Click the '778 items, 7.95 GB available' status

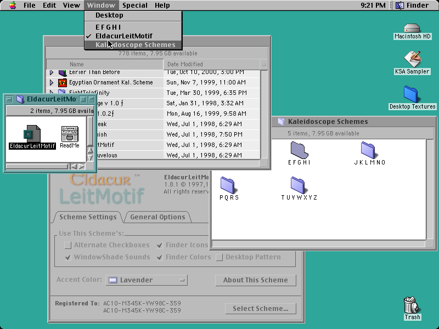coord(157,53)
